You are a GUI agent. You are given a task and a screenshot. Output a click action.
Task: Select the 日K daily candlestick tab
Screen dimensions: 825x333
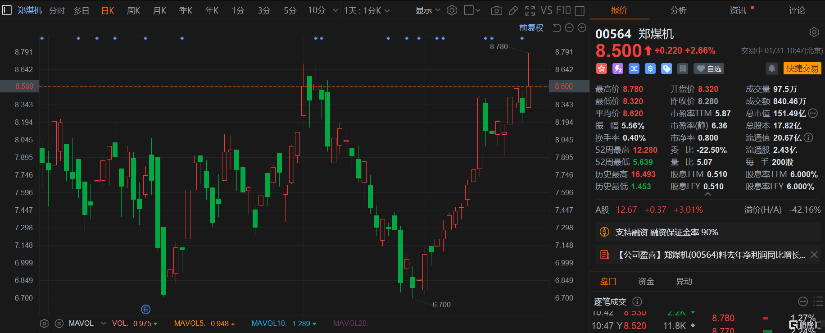tap(108, 10)
